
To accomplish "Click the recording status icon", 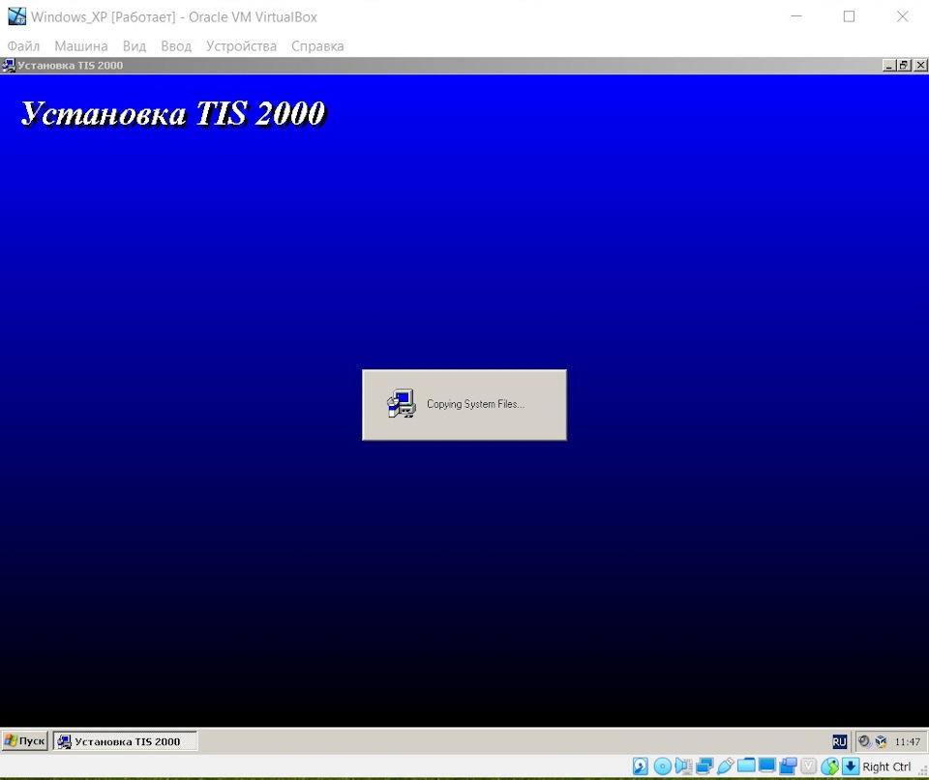I will 788,766.
